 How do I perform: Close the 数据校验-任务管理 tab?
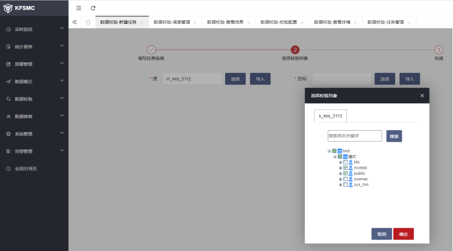[x=409, y=22]
